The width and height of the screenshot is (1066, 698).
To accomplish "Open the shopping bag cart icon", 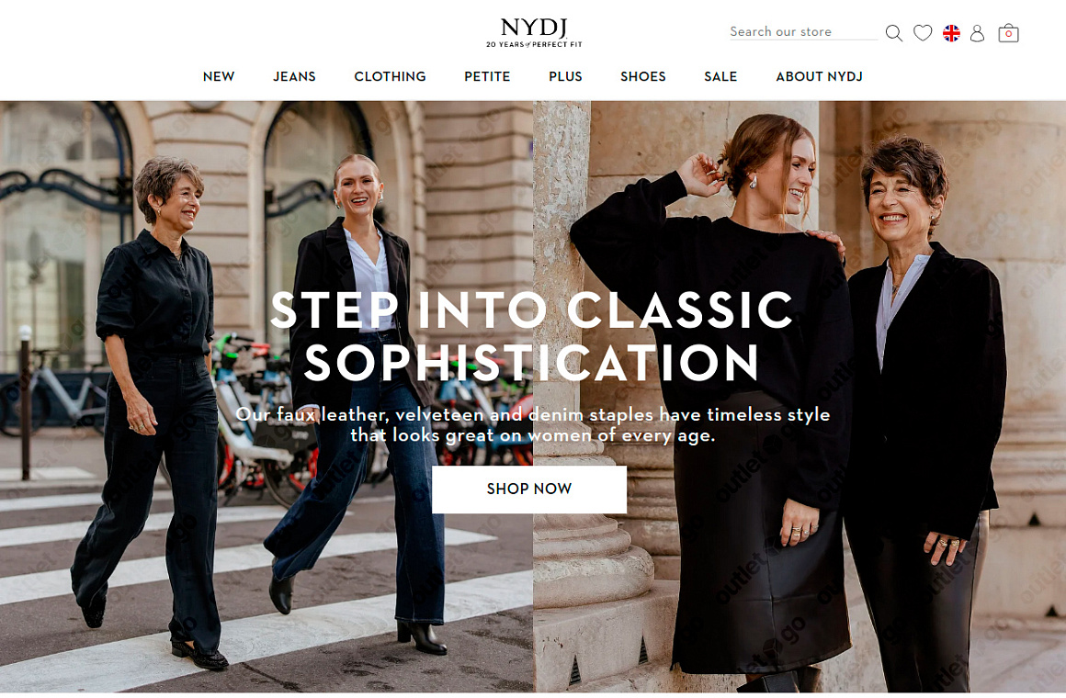I will click(x=1008, y=33).
